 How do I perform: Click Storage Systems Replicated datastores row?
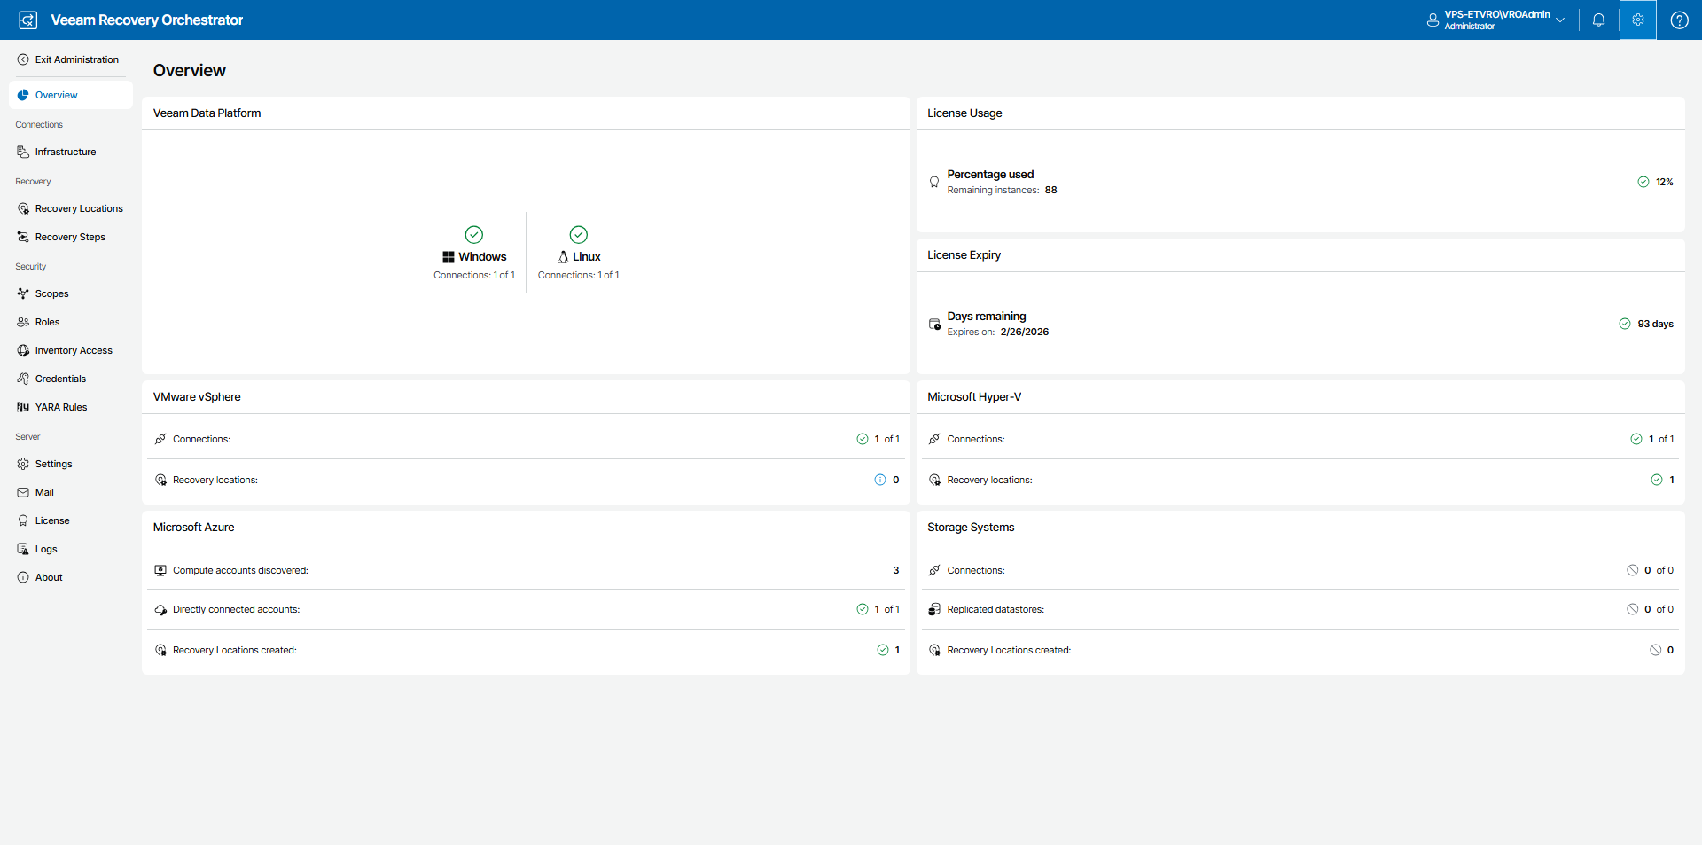(995, 609)
